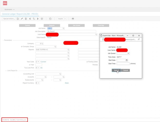Click the @ toolbar icon
Image resolution: width=160 pixels, height=122 pixels.
pyautogui.click(x=42, y=19)
